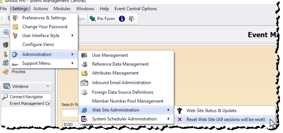The image size is (283, 133).
Task: Click the Change Your Password key icon
Action: coord(15,27)
